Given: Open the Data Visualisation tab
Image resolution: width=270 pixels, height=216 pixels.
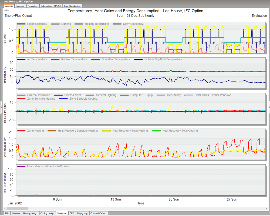Looking at the screenshot, I should click(x=72, y=6).
